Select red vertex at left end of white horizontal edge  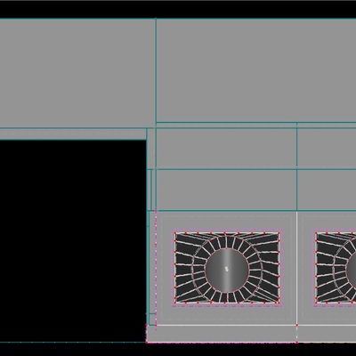156,325
